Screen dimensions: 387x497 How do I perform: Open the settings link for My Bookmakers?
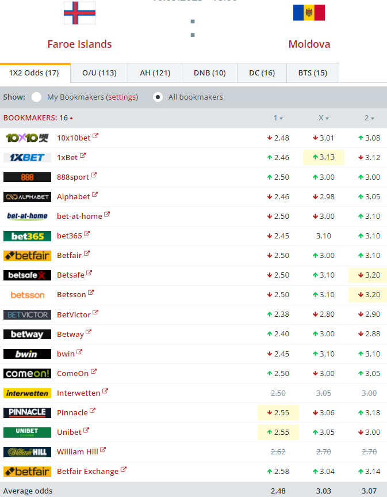tap(122, 97)
